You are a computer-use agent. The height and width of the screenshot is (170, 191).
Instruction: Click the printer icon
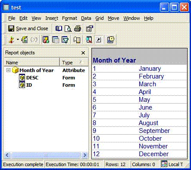click(x=78, y=28)
